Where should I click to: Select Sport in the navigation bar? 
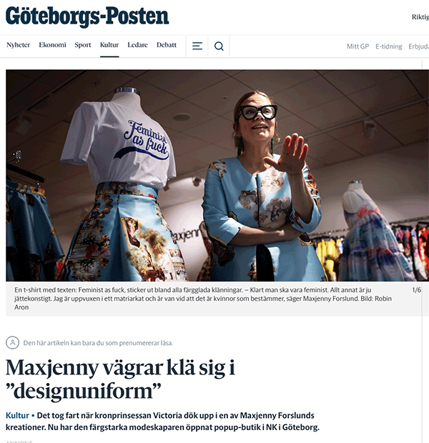(x=83, y=45)
